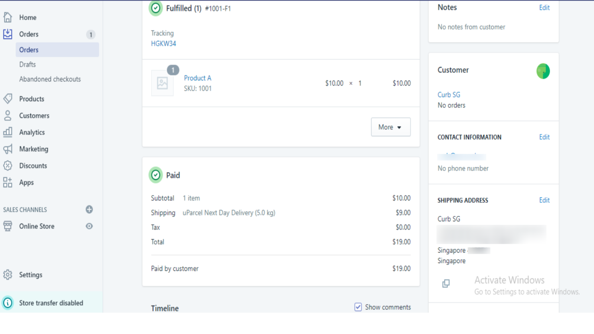Screen dimensions: 594x334
Task: Toggle the Show comments checkbox
Action: coord(358,307)
